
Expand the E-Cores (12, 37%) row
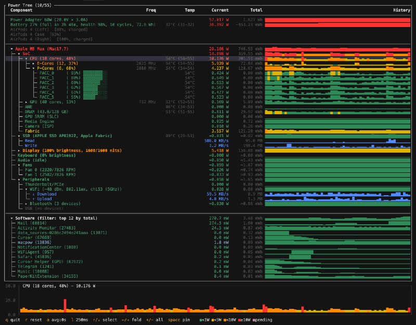[x=33, y=63]
